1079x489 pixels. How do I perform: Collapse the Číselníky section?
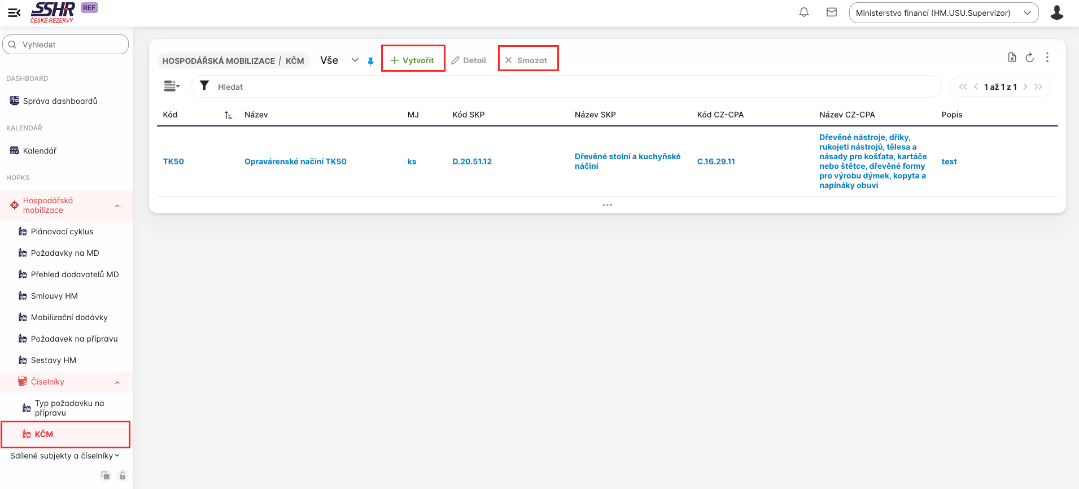click(x=117, y=382)
